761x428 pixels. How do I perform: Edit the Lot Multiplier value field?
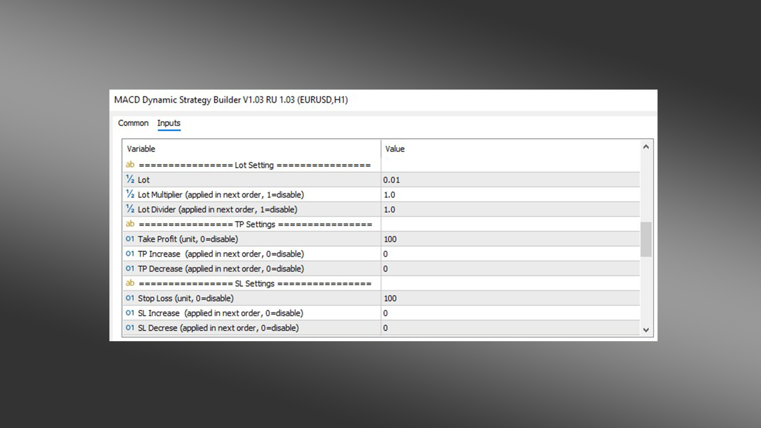point(510,195)
